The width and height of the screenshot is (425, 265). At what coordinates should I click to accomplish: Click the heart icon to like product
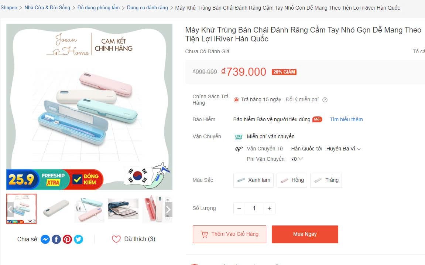coord(116,239)
